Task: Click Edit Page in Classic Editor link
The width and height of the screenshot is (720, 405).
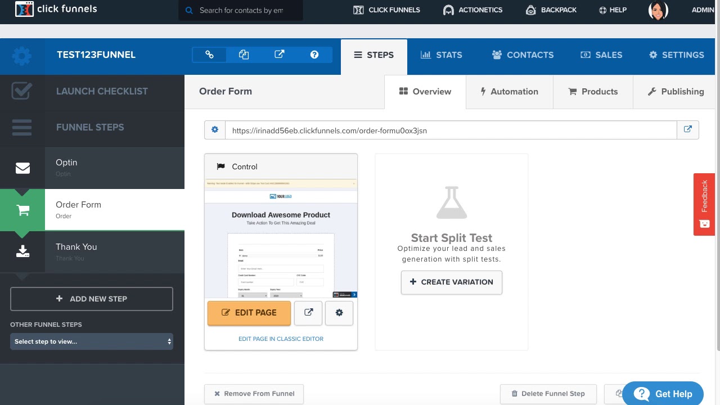Action: [x=281, y=339]
